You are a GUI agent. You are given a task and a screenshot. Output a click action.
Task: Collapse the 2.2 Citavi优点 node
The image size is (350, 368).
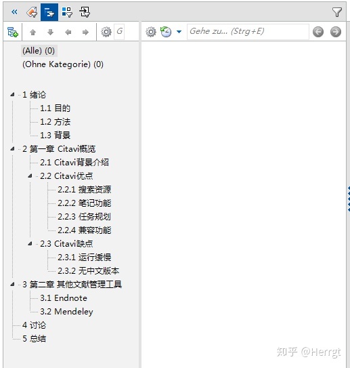tap(30, 176)
